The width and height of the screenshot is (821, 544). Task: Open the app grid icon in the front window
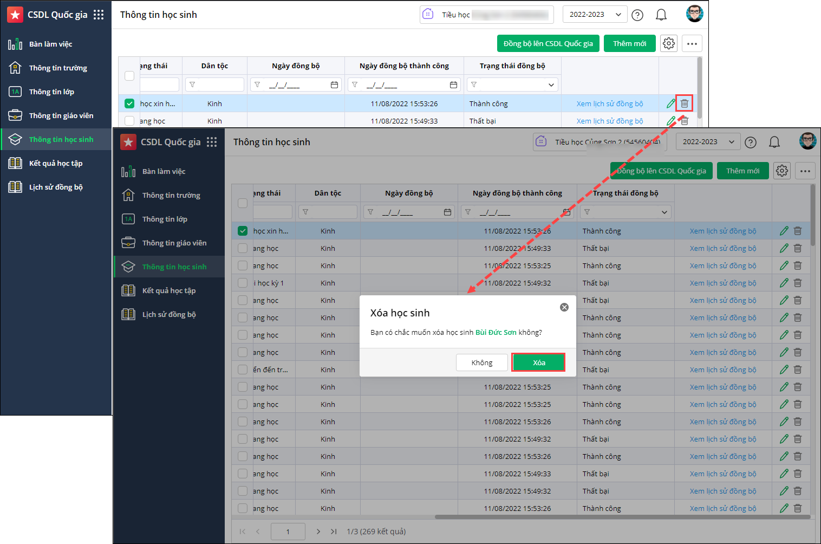coord(212,142)
